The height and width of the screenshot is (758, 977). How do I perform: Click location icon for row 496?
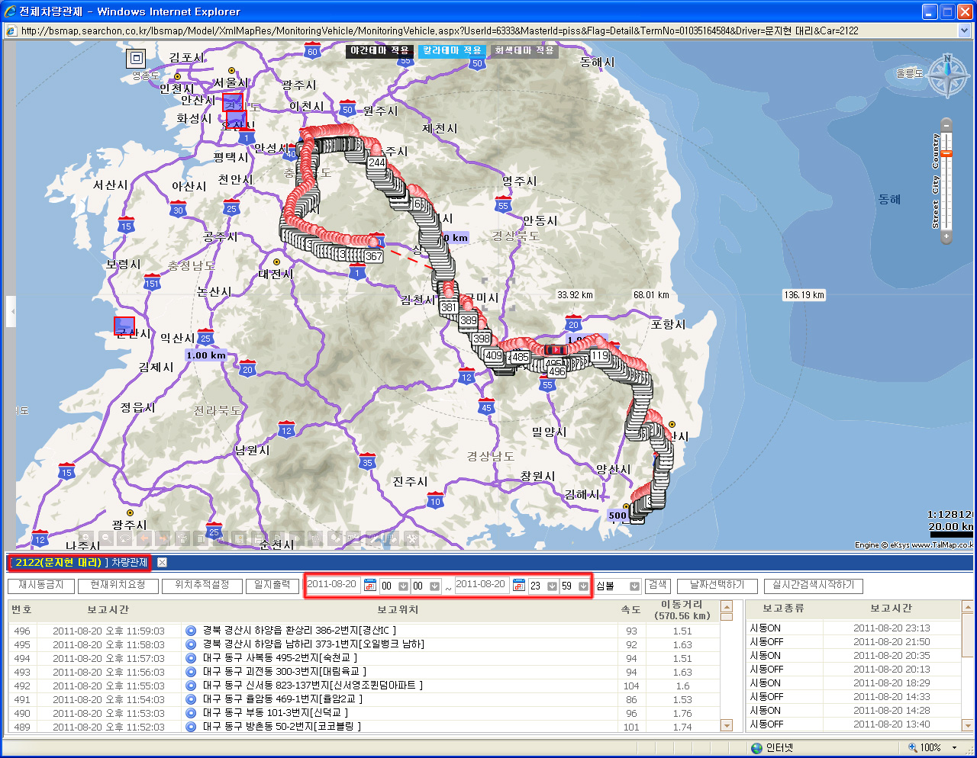click(191, 631)
